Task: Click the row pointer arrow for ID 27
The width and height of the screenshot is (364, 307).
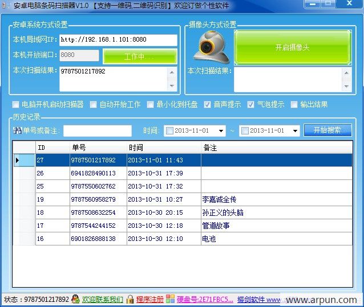Action: [17, 161]
